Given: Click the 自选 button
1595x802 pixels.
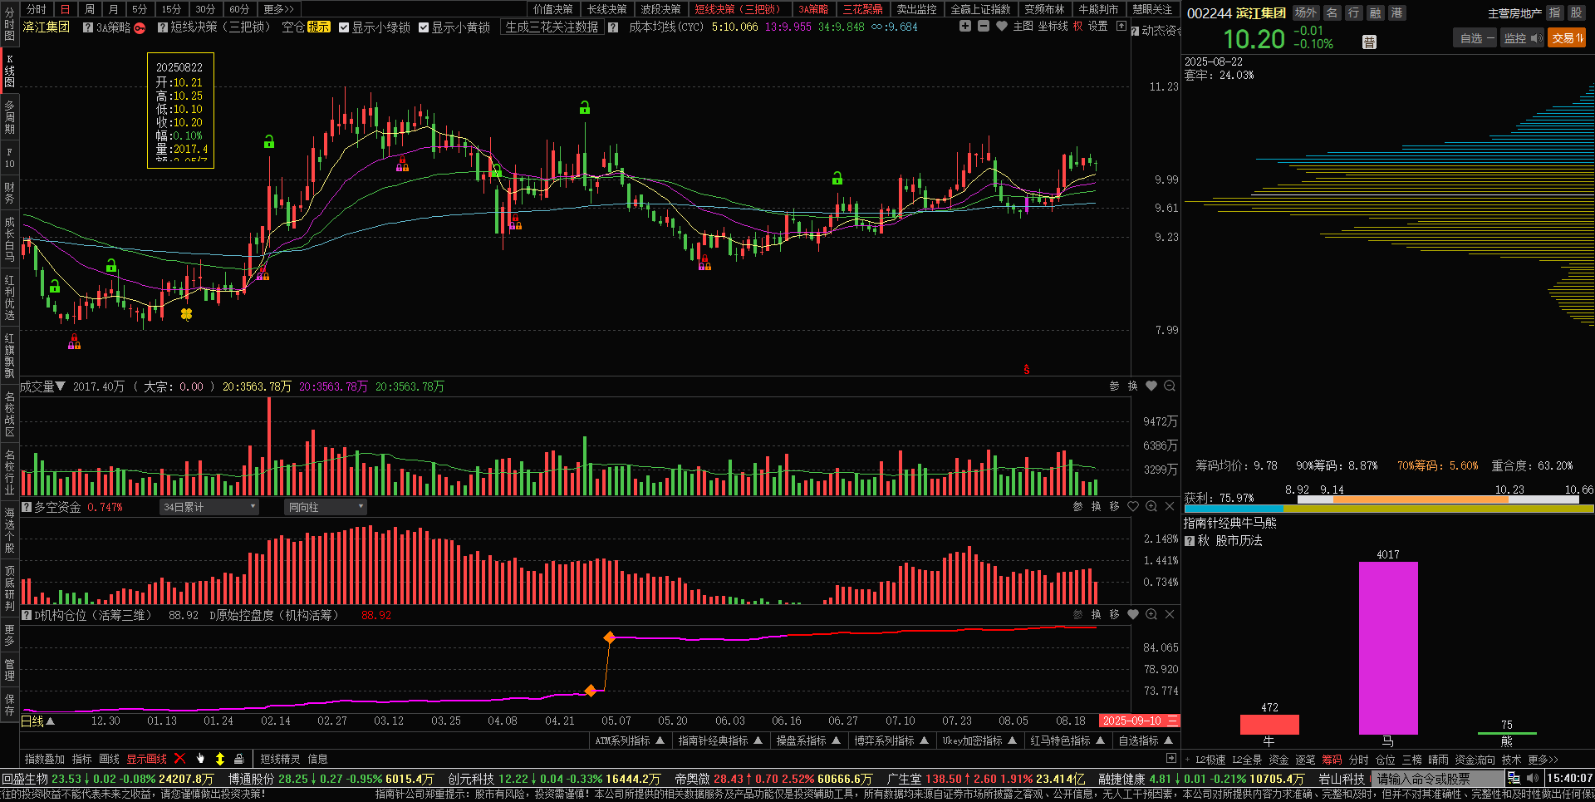Looking at the screenshot, I should 1475,38.
